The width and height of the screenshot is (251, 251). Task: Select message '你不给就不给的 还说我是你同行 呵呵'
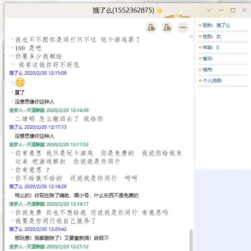click(x=76, y=178)
